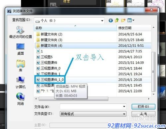Screen dimensions: 166x129
Task: Click date 2014/9/25 6:34
Action: (x=130, y=34)
